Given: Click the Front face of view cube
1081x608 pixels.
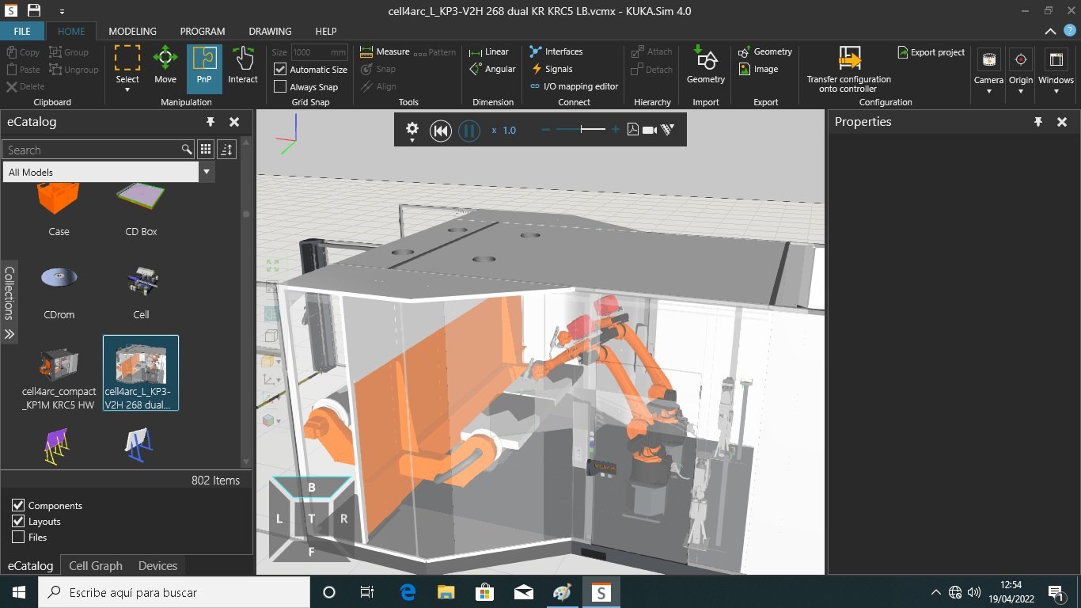Looking at the screenshot, I should (x=311, y=551).
